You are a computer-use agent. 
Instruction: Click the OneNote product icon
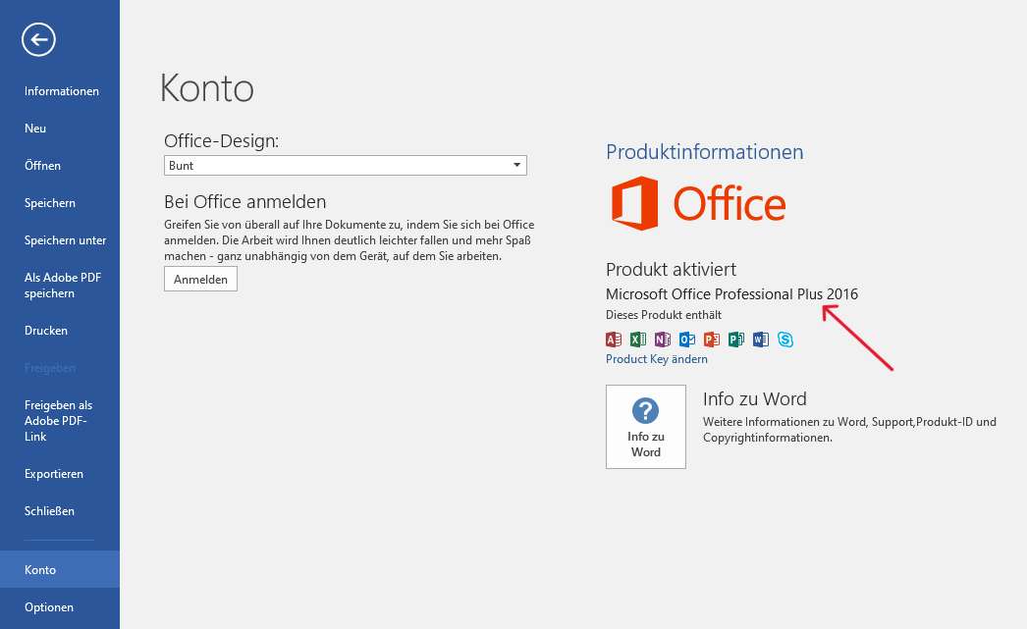point(663,340)
